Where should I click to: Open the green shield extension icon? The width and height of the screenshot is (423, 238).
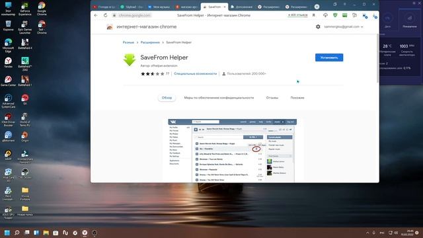pos(335,15)
